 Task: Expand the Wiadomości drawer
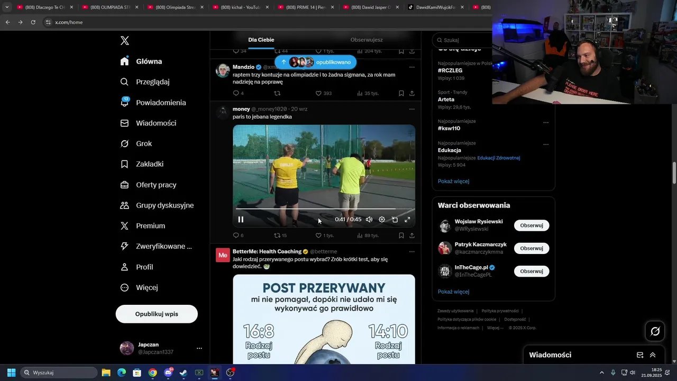click(653, 355)
